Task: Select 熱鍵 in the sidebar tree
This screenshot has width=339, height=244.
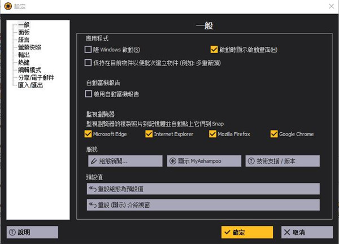Action: pos(24,63)
